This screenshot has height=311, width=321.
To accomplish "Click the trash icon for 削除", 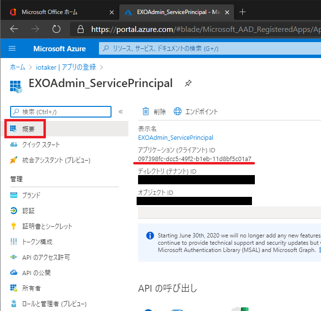I will [x=146, y=112].
